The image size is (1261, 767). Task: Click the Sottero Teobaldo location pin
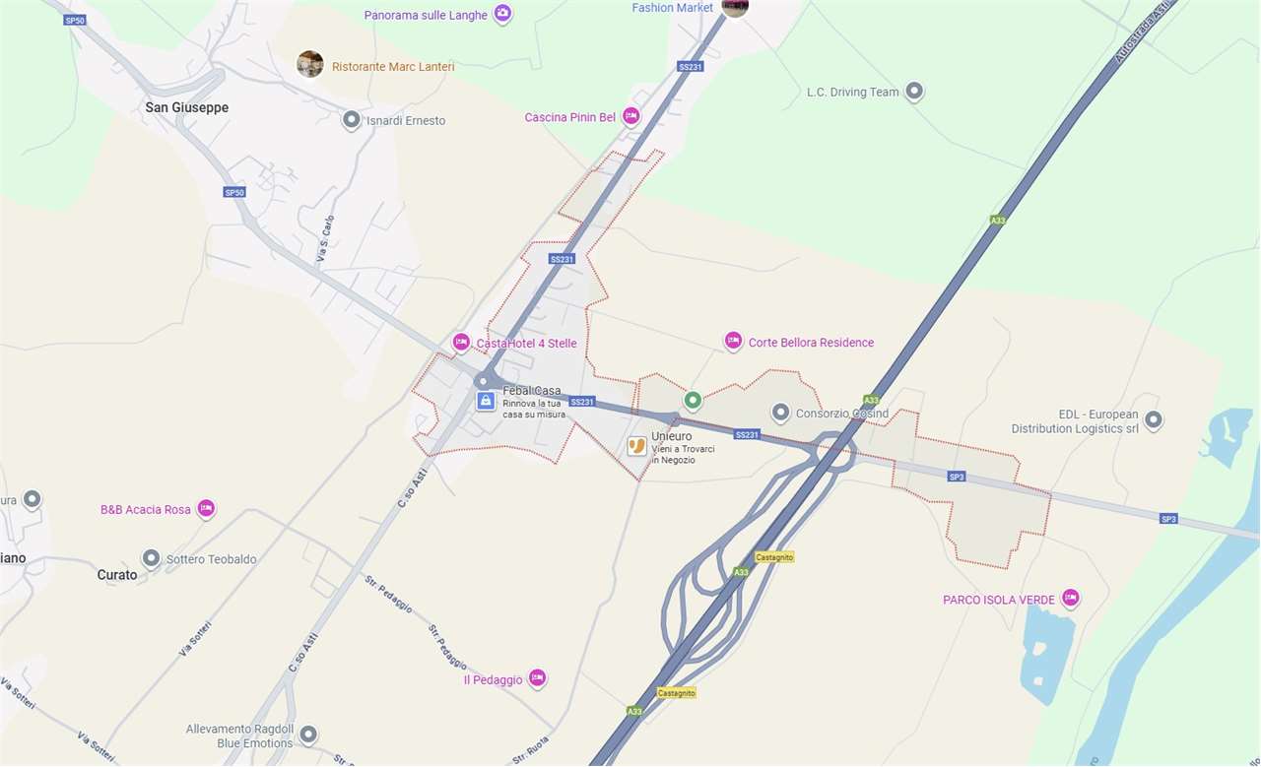point(151,558)
